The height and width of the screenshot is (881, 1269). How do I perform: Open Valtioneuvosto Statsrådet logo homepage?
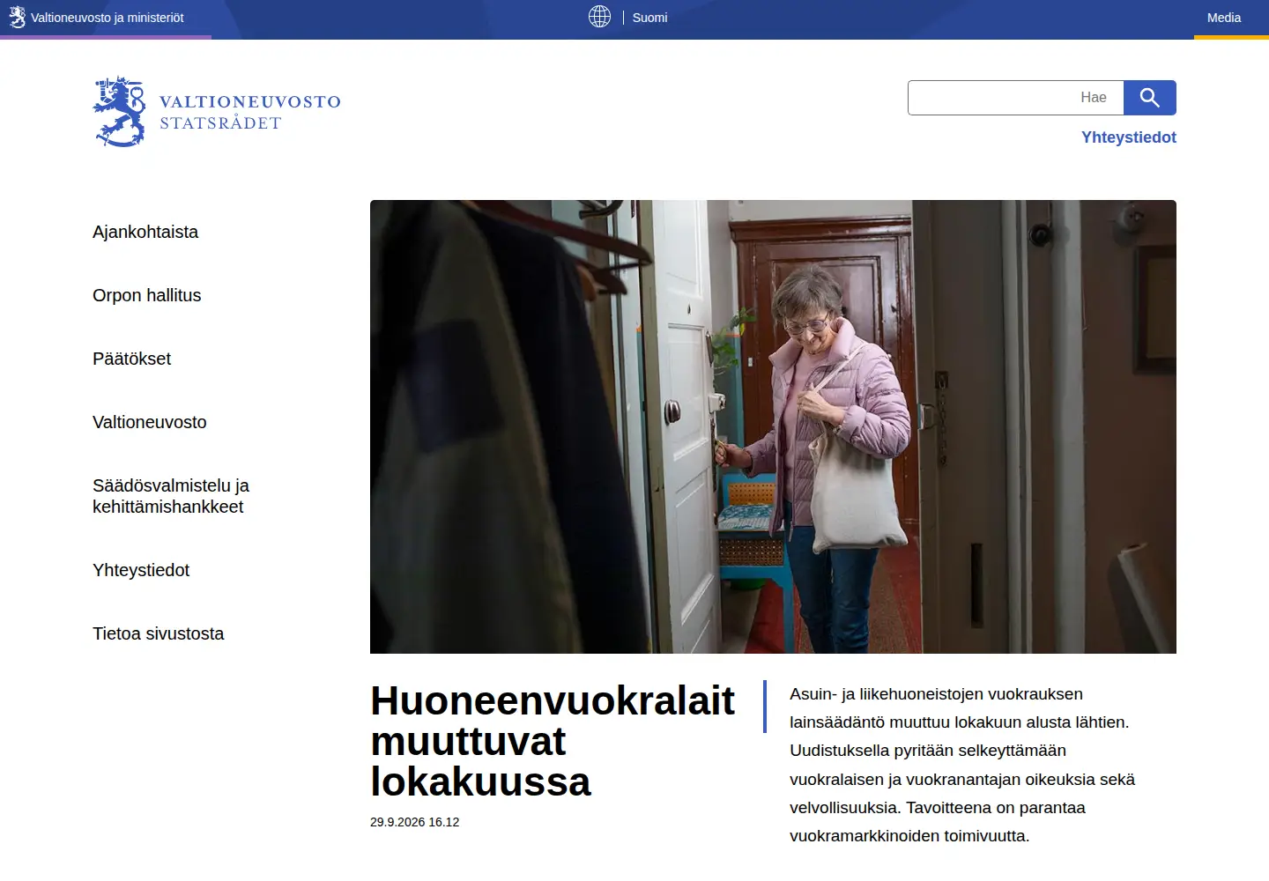coord(217,112)
